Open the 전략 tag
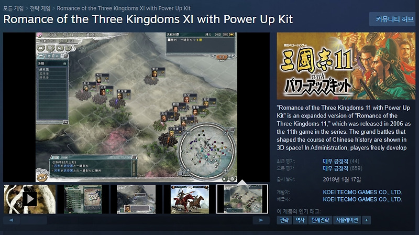 (x=284, y=220)
